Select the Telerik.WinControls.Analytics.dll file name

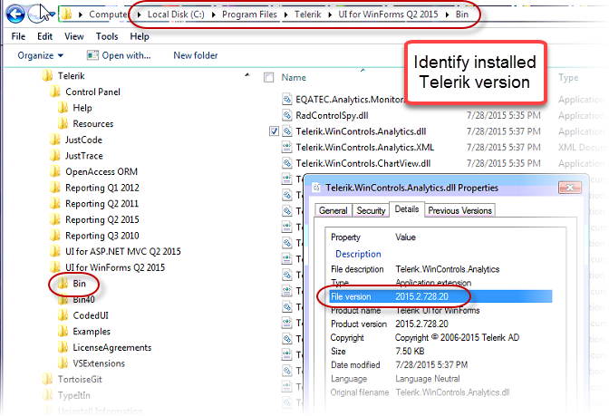pos(361,131)
